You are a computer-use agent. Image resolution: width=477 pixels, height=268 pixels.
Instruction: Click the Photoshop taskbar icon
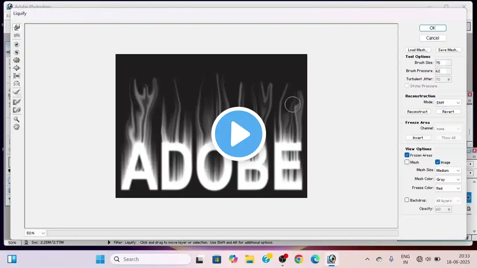331,259
